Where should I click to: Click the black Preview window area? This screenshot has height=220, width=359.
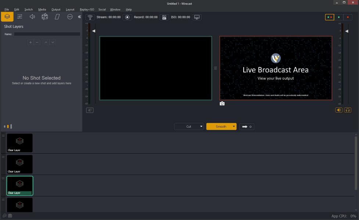point(156,68)
